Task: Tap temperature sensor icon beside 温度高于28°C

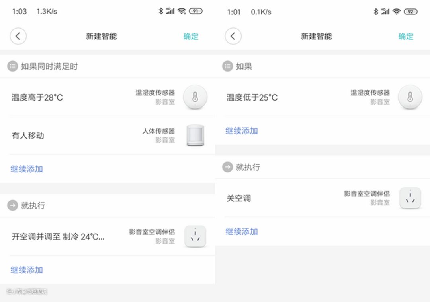Action: (195, 97)
